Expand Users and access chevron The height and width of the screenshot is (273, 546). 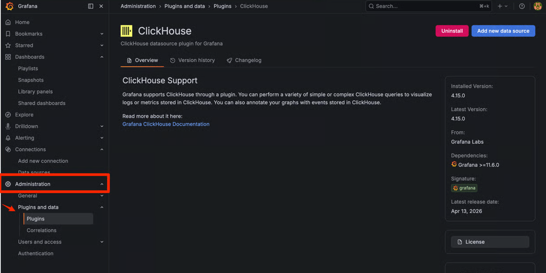[x=102, y=242]
